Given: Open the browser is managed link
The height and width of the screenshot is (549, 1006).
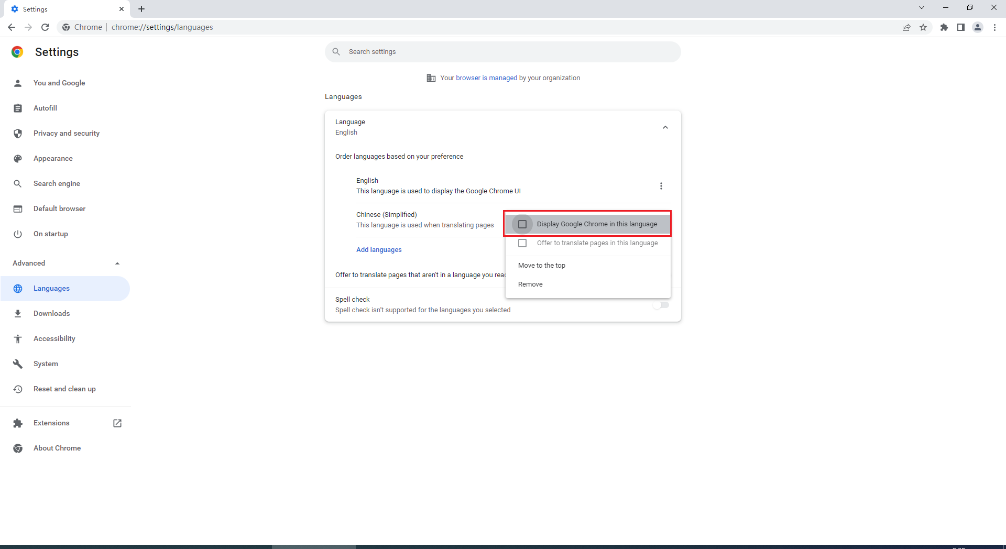Looking at the screenshot, I should coord(486,78).
